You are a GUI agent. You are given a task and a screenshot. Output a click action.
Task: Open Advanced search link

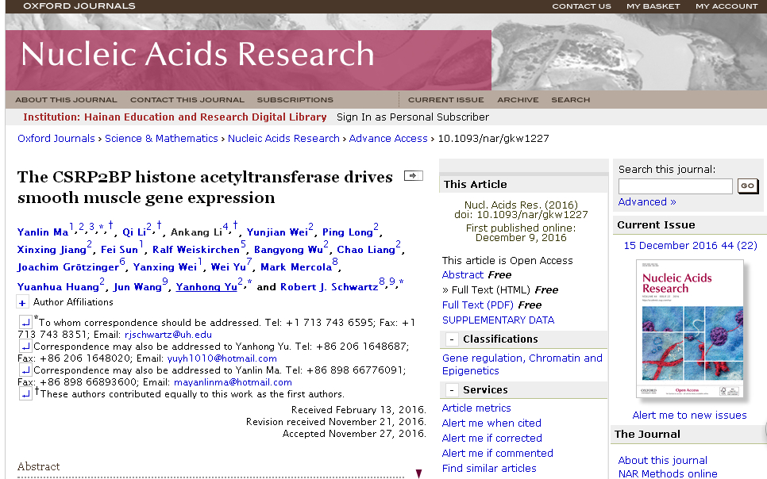[646, 202]
